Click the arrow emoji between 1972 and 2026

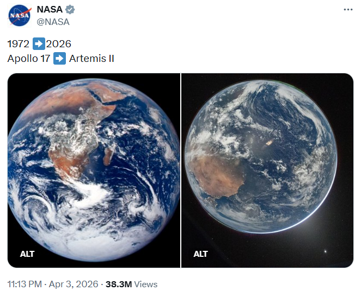coord(39,44)
